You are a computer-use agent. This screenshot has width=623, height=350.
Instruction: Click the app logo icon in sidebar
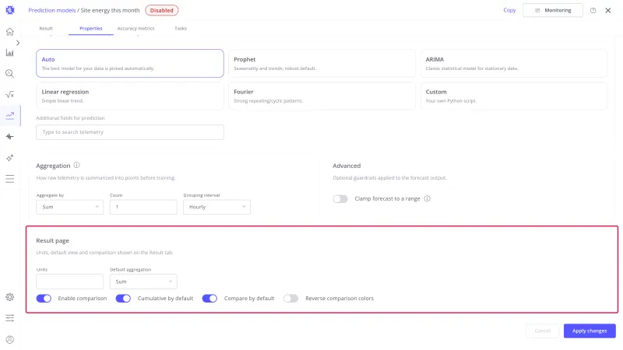coord(10,10)
